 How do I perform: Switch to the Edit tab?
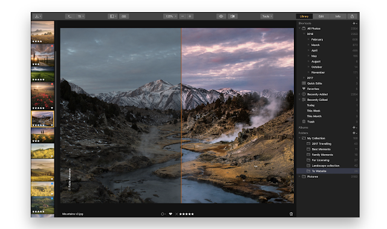pos(321,16)
